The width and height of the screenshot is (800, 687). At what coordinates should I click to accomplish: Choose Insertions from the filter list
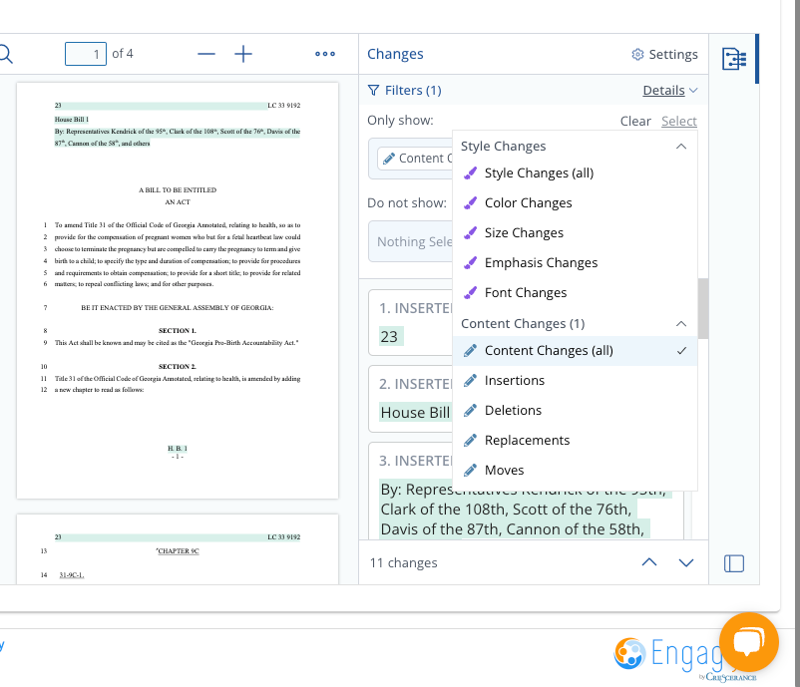[575, 381]
